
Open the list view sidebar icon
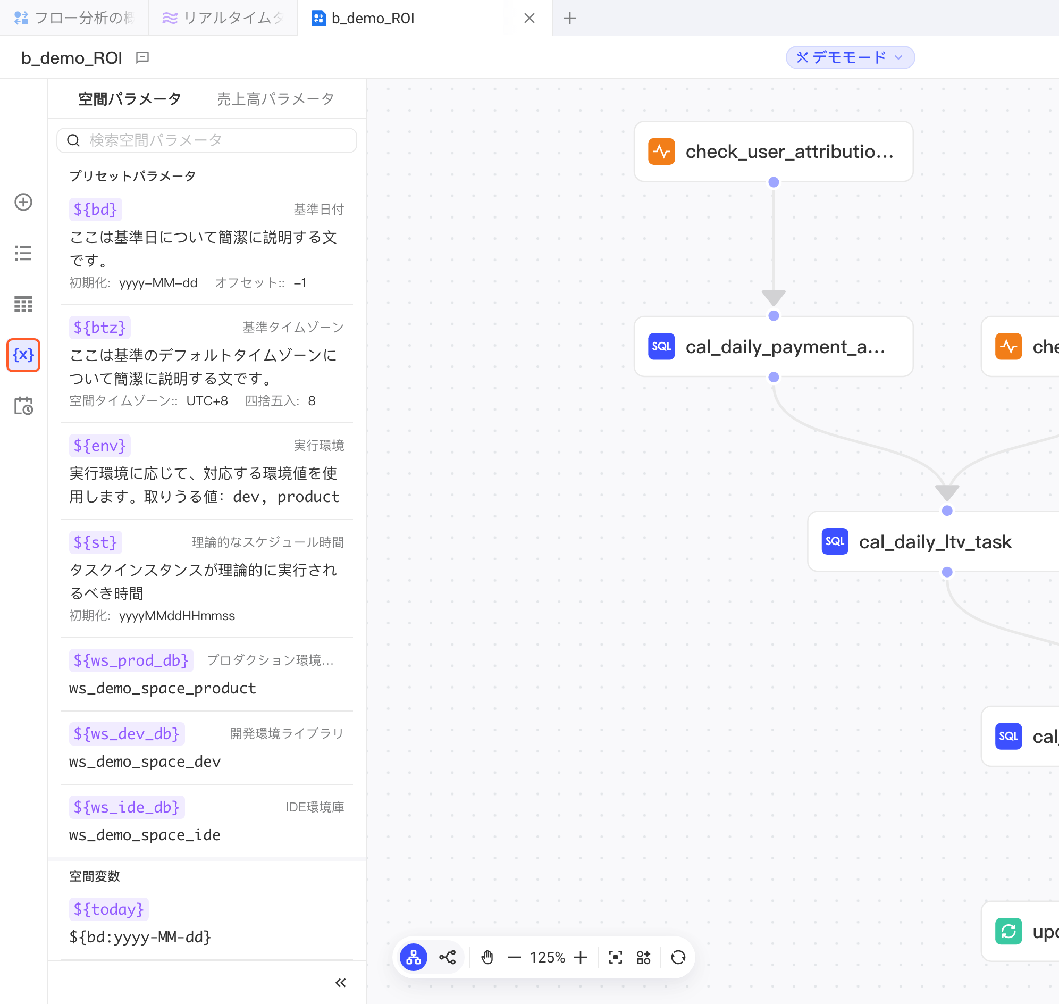click(23, 253)
